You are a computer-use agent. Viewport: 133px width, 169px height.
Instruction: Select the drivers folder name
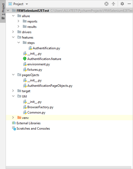[x=27, y=32]
